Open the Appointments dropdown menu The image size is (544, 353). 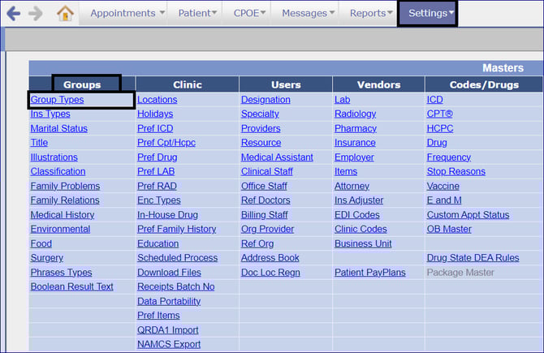(x=127, y=13)
